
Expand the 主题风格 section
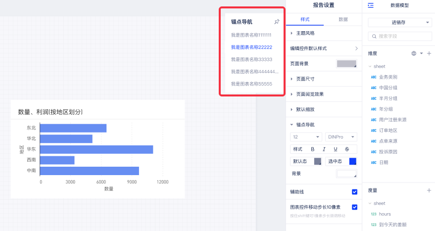pyautogui.click(x=305, y=33)
